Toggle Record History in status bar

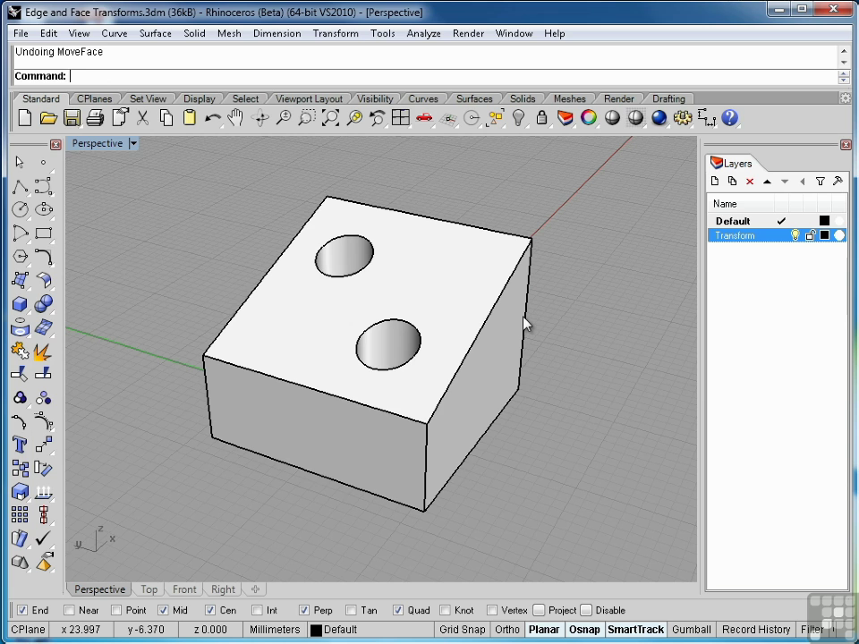[756, 630]
